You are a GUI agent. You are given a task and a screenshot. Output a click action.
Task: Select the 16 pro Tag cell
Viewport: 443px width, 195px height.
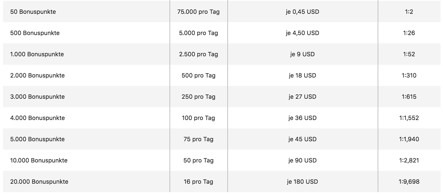pyautogui.click(x=199, y=182)
